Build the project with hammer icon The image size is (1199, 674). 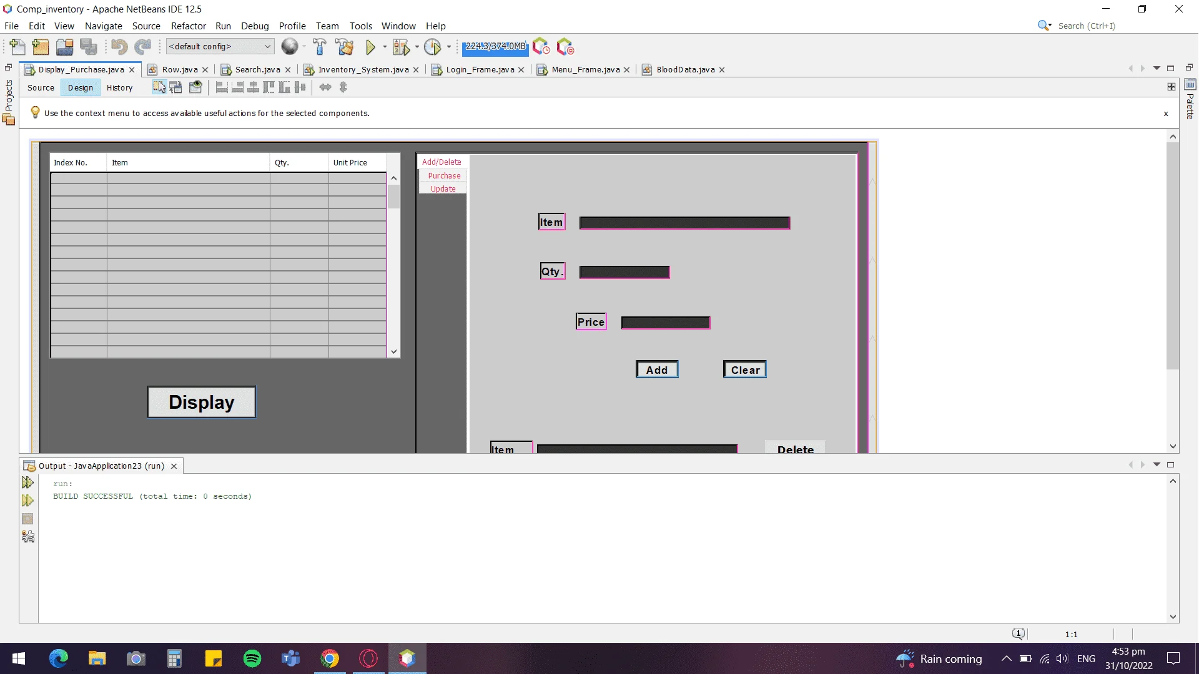point(320,47)
